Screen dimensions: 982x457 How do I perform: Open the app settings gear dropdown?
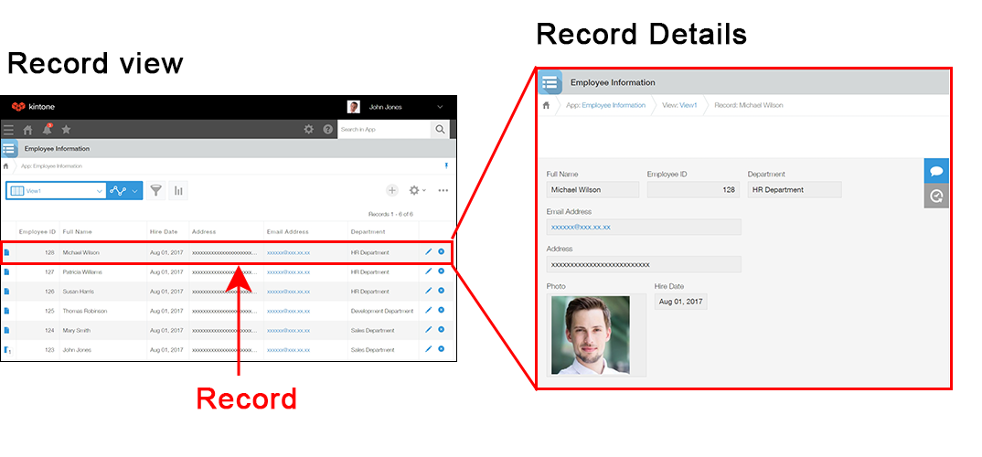[417, 190]
